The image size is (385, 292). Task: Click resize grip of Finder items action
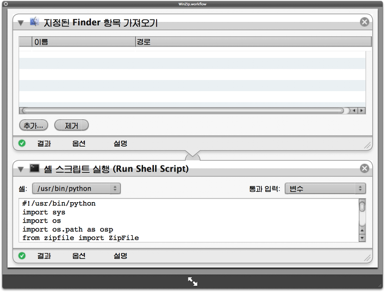tap(367, 145)
